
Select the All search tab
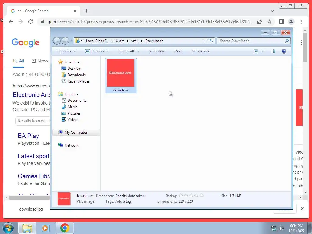19,61
